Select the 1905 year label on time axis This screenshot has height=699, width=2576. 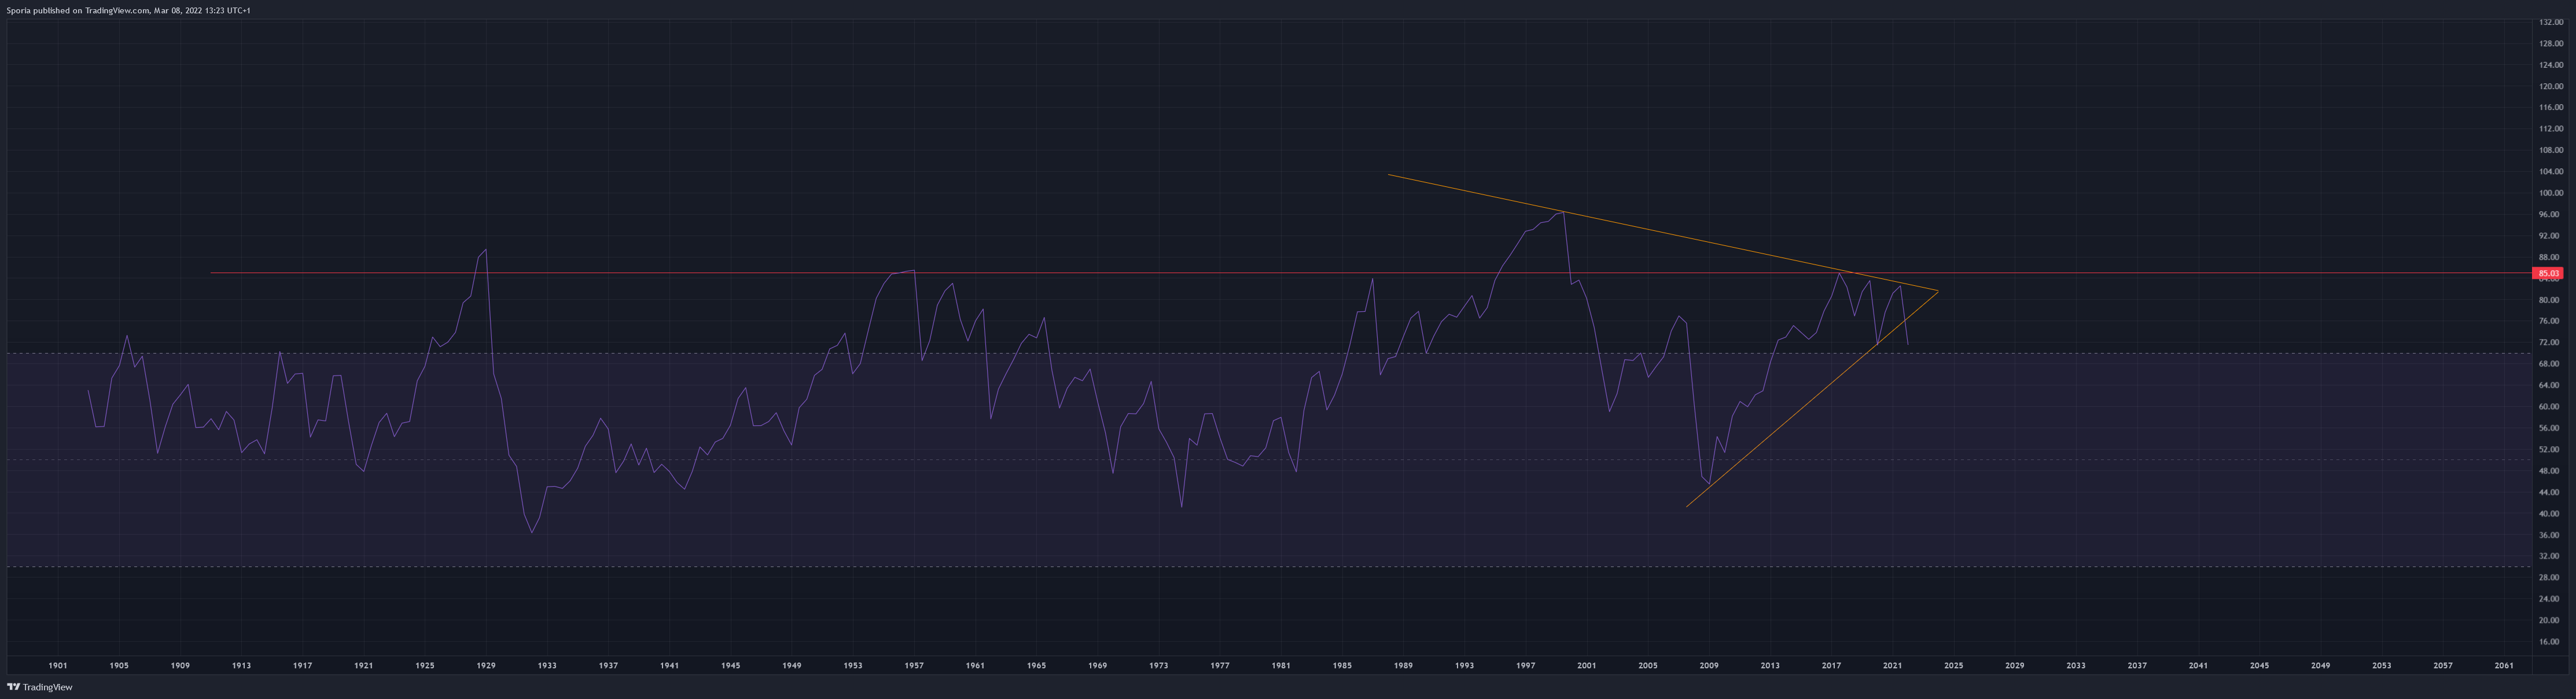pyautogui.click(x=119, y=665)
